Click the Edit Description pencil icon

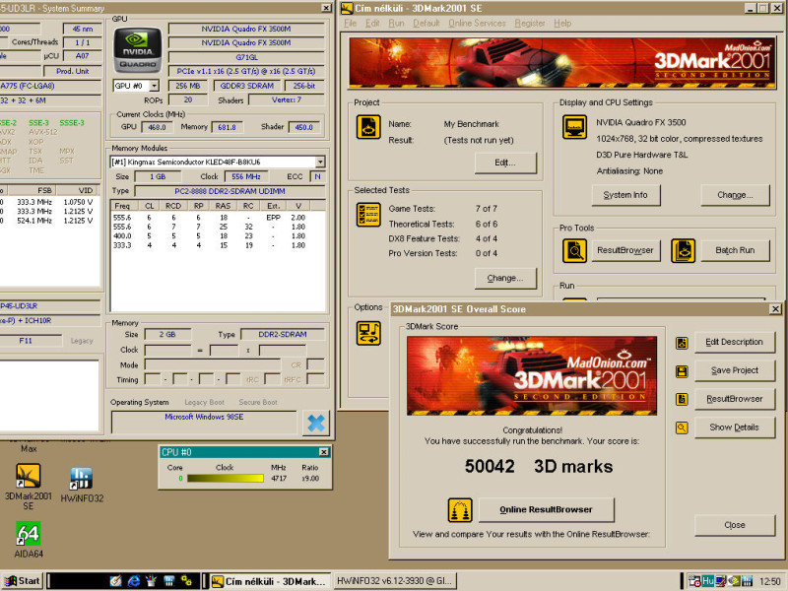click(682, 343)
